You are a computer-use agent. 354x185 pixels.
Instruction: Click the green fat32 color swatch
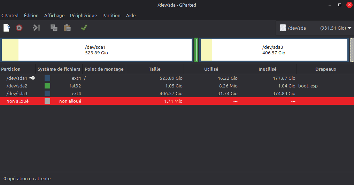47,86
